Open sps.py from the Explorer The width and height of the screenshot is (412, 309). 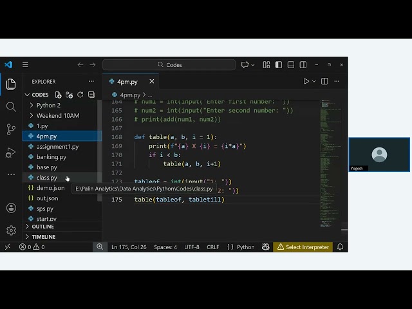62,209
